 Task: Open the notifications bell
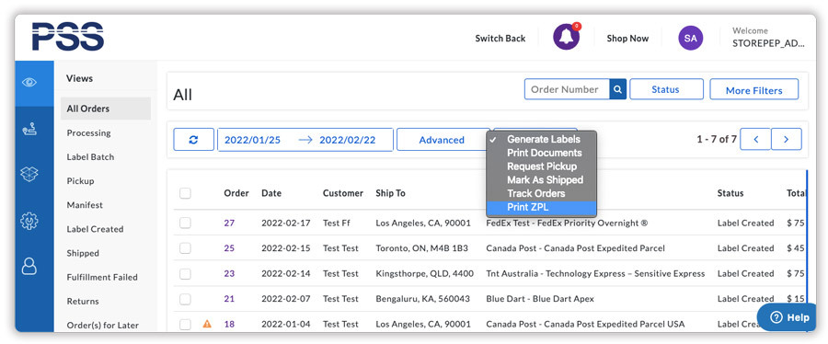pyautogui.click(x=566, y=37)
